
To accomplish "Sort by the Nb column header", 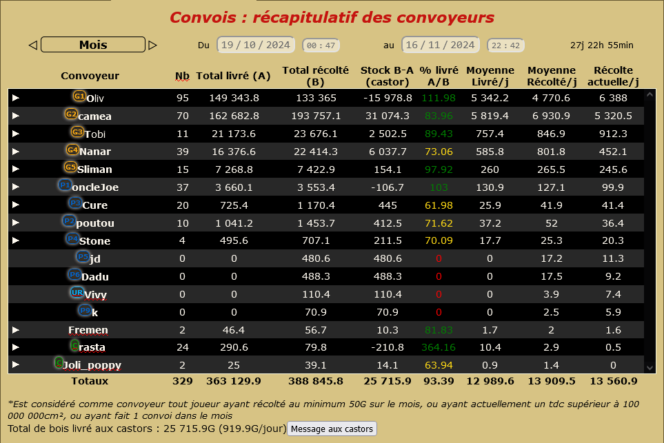I will click(182, 76).
